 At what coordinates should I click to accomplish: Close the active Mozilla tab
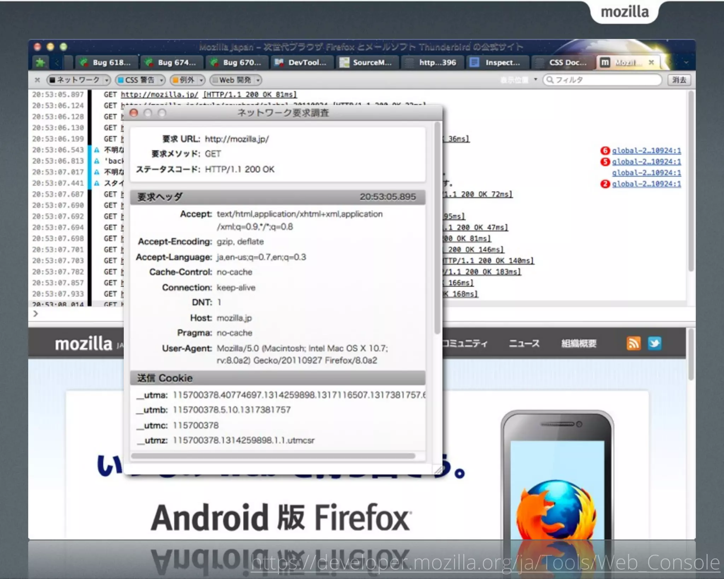[x=651, y=63]
